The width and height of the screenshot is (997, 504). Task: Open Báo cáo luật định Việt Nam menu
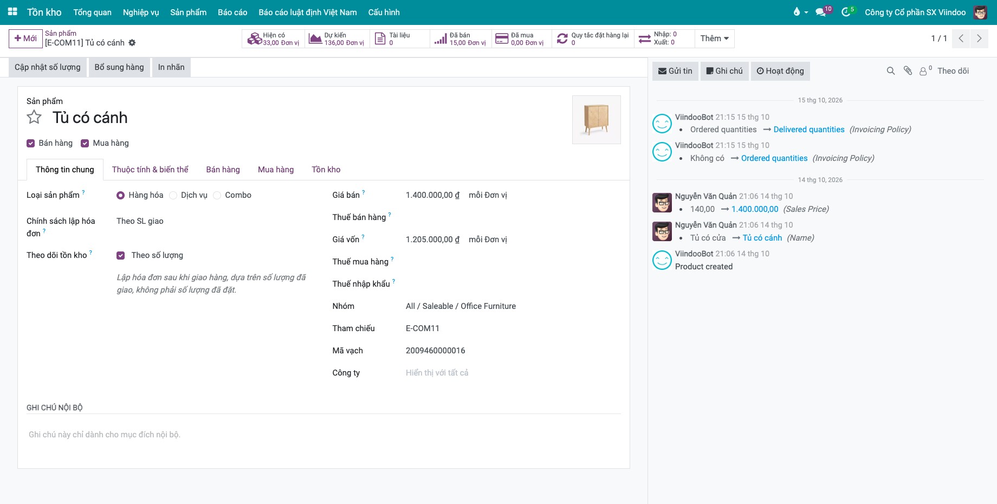point(308,12)
